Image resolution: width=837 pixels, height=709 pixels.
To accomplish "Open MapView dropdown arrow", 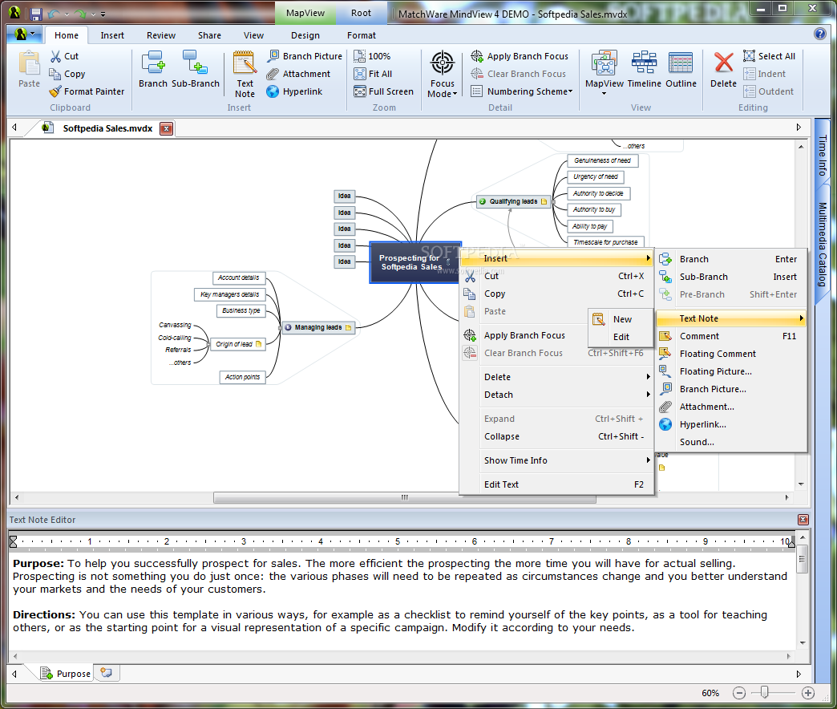I will pos(604,94).
